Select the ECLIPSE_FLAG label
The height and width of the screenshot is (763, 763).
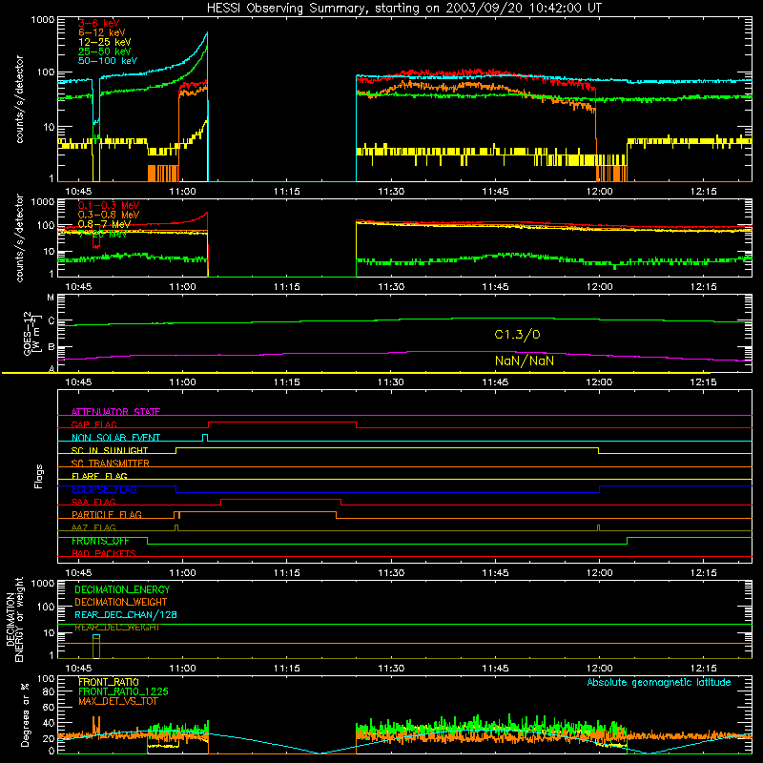[104, 489]
